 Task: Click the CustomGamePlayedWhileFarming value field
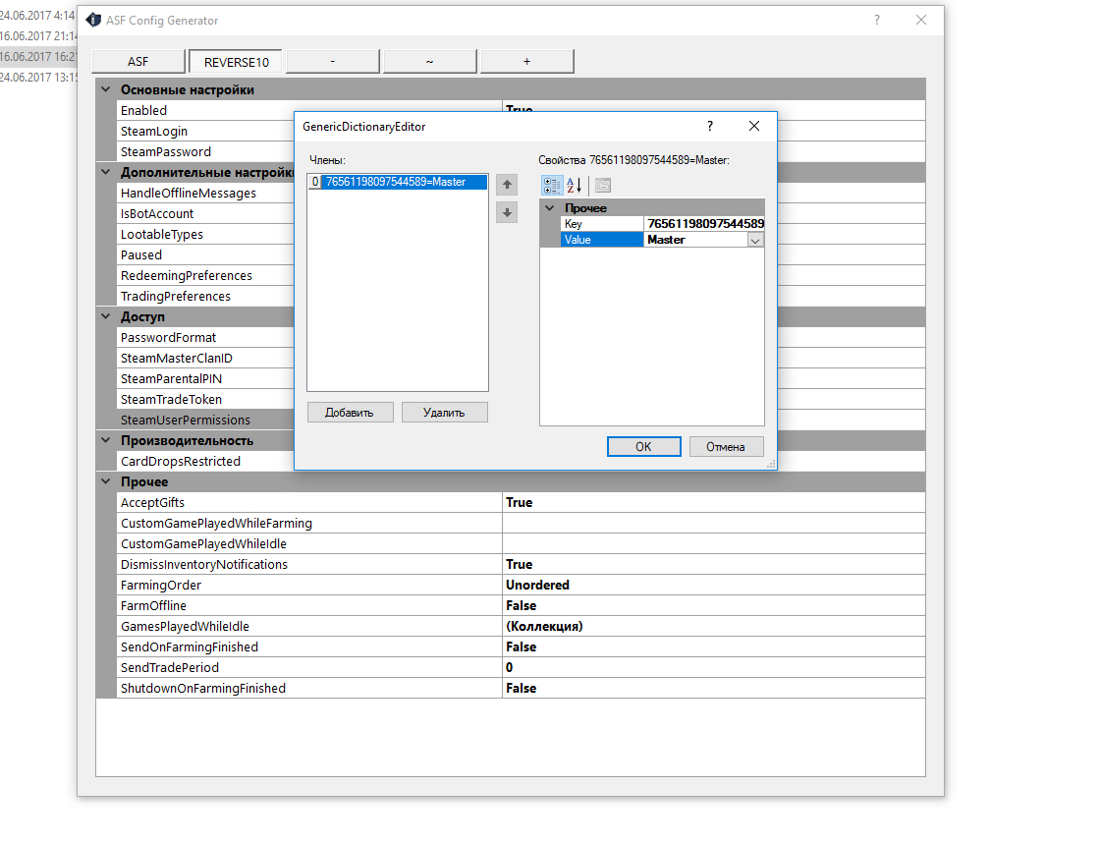coord(714,523)
